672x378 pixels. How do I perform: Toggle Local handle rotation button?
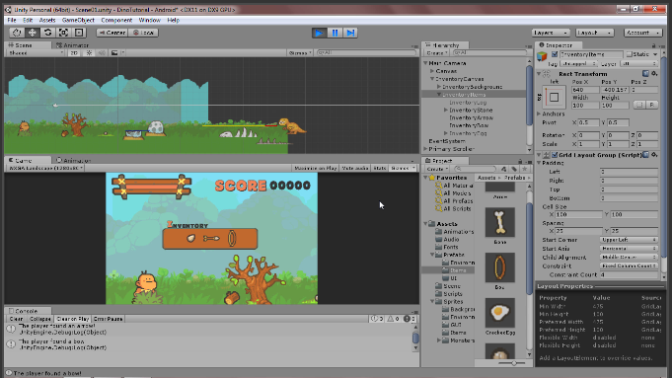tap(143, 33)
